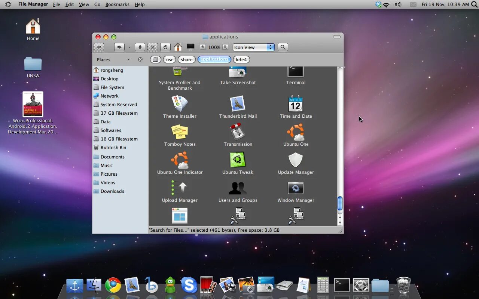Select Update Manager shield icon
This screenshot has width=479, height=299.
pos(296,160)
